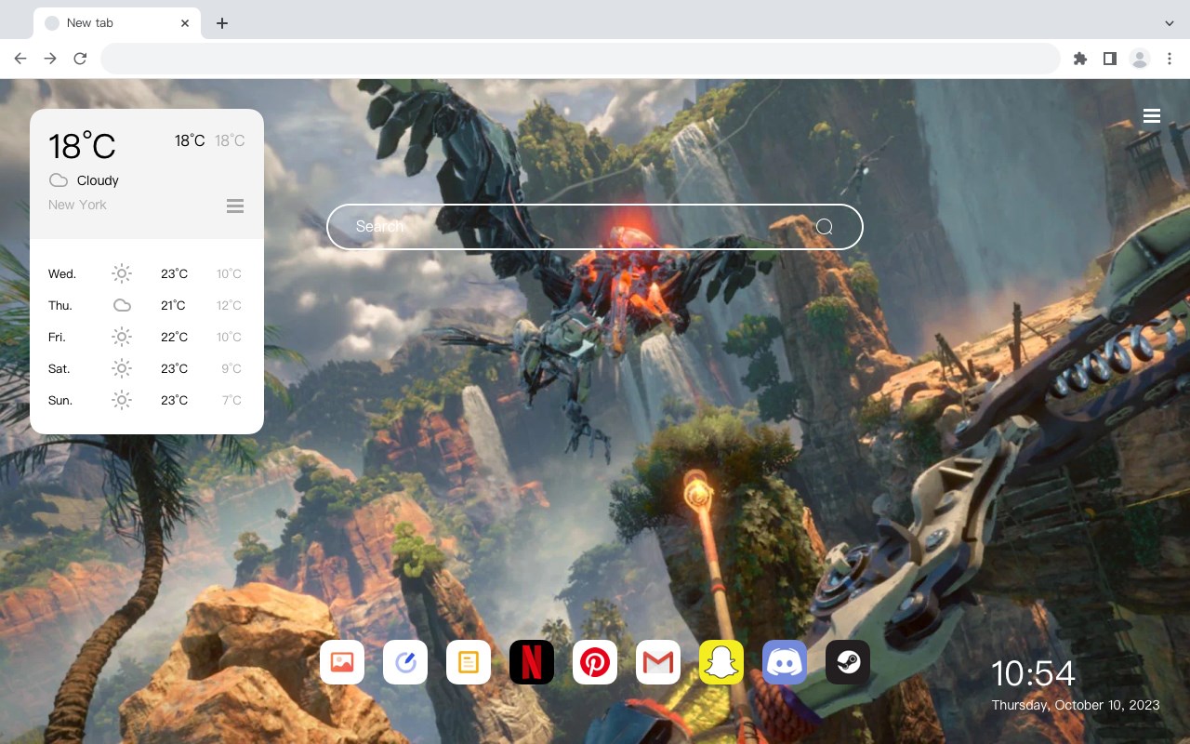Click Saturday's sunny forecast icon
Screen dimensions: 1190x744
pos(122,368)
